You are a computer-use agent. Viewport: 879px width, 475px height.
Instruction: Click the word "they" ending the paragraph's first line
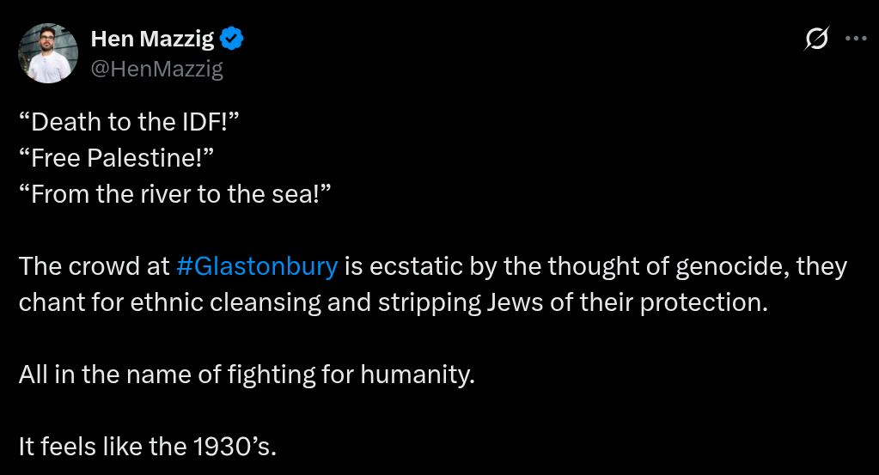[821, 266]
